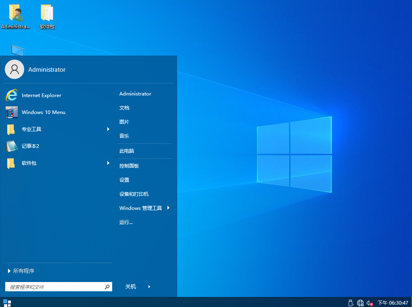412x307 pixels.
Task: Open 音乐 from the start menu
Action: click(x=124, y=136)
